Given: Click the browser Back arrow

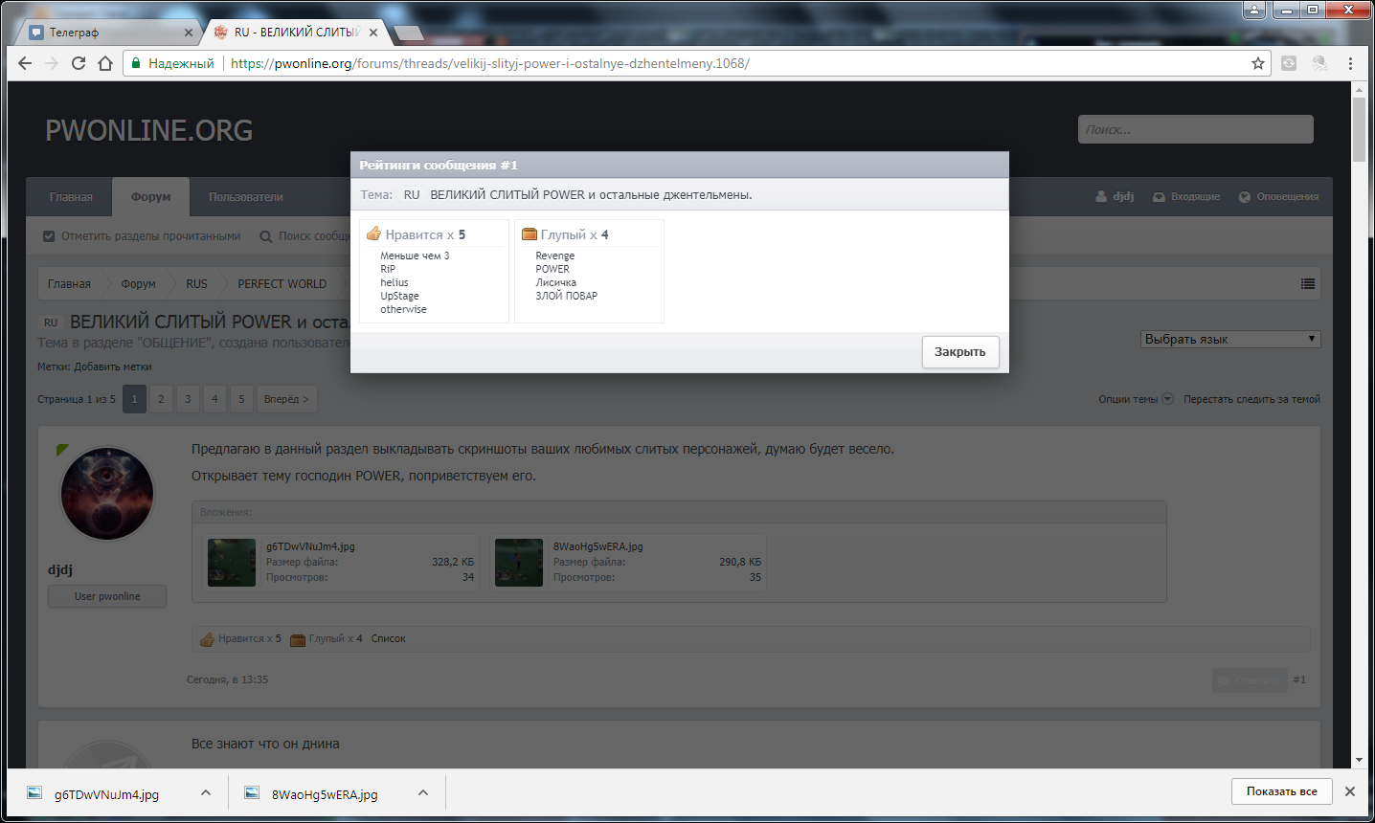Looking at the screenshot, I should tap(25, 63).
